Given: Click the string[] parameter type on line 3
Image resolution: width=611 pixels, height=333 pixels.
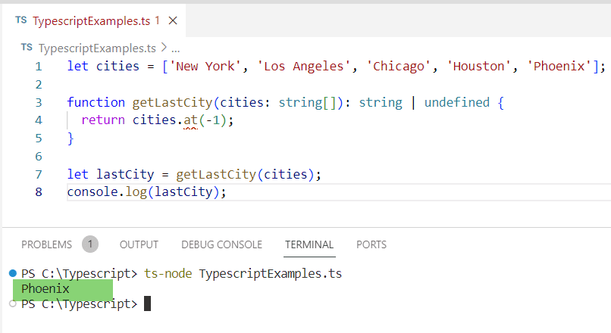Looking at the screenshot, I should pyautogui.click(x=307, y=103).
